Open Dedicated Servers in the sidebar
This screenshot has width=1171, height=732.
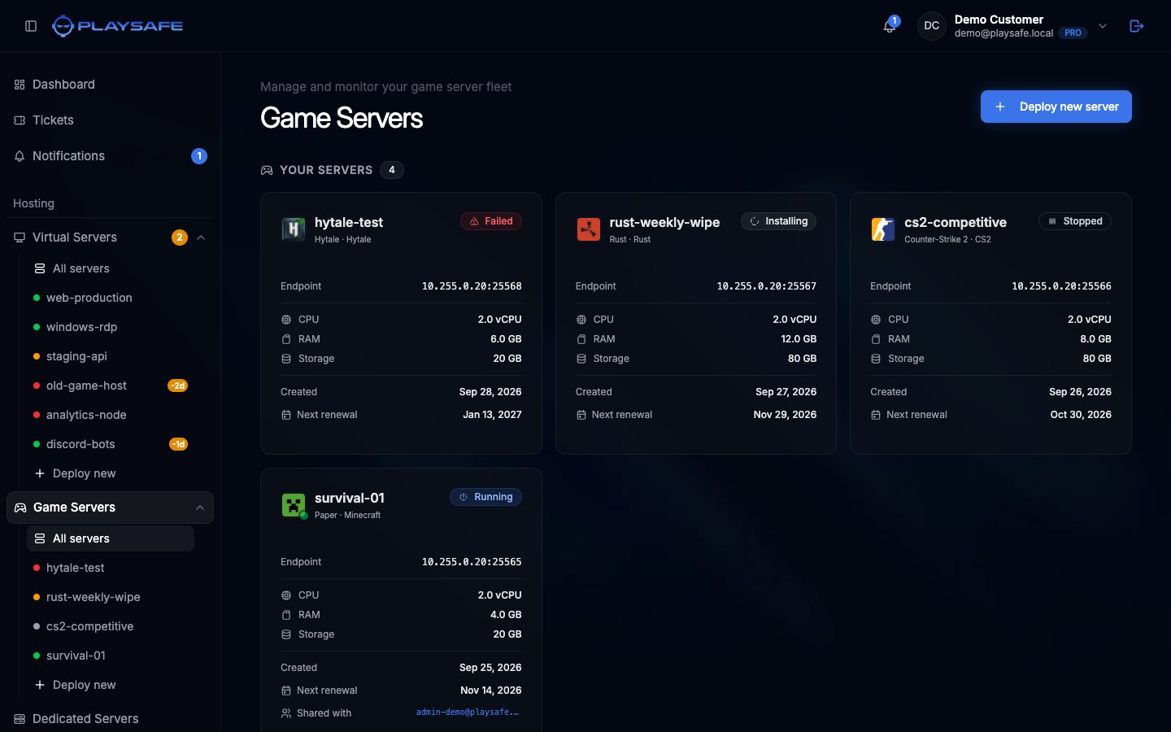[110, 719]
